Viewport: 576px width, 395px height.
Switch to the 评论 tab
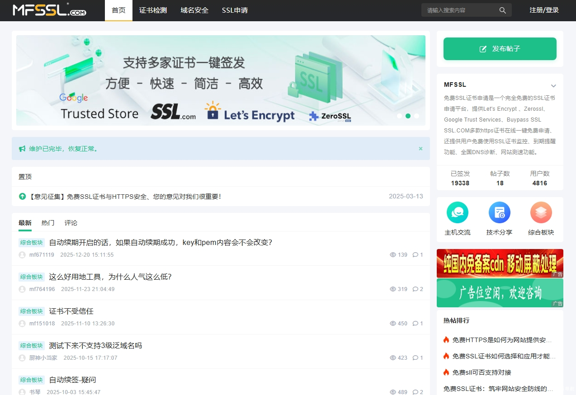[x=71, y=223]
